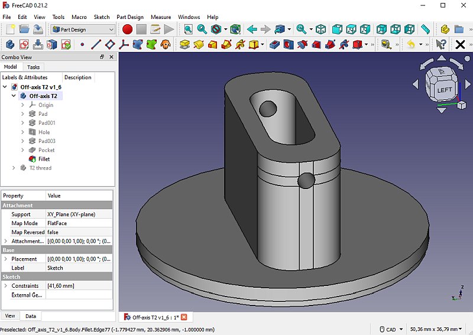
Task: Expand the Constraints property row
Action: coord(5,285)
